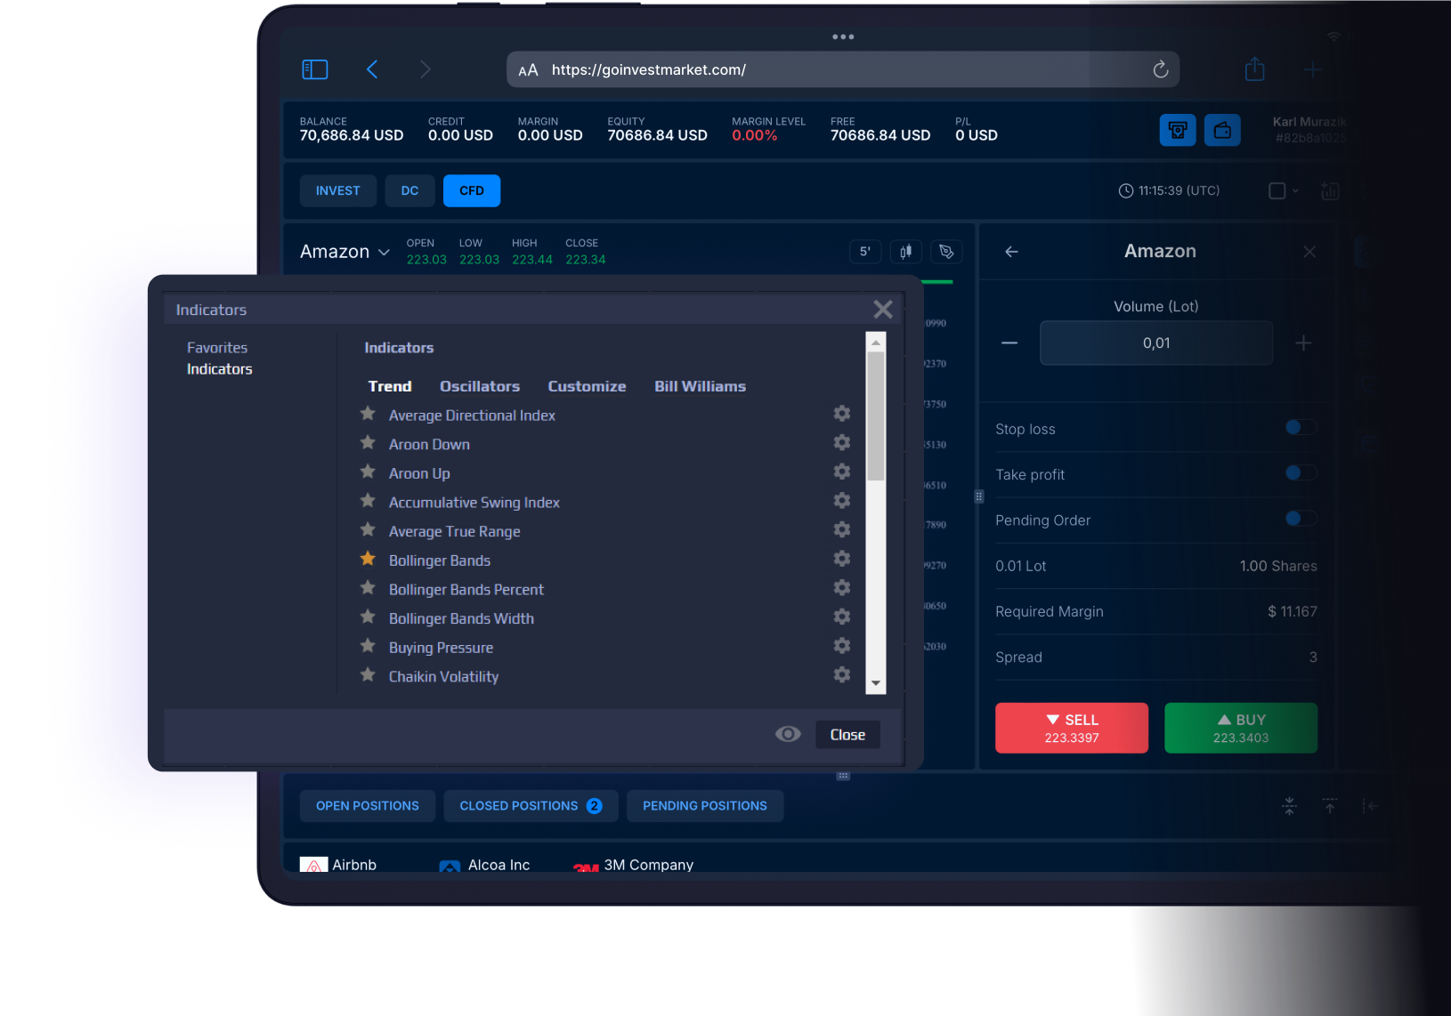1451x1016 pixels.
Task: Click the scrollbar up arrow in indicator list
Action: tap(876, 343)
